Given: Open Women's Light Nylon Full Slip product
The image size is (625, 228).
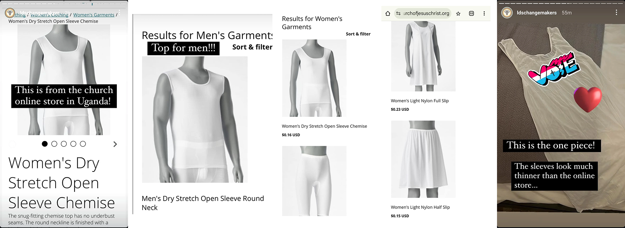Looking at the screenshot, I should pyautogui.click(x=420, y=101).
